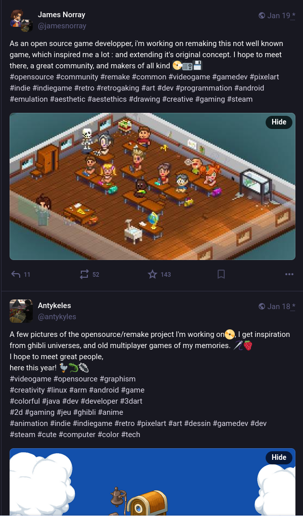Click globe visibility icon beside Jan 19

click(262, 16)
